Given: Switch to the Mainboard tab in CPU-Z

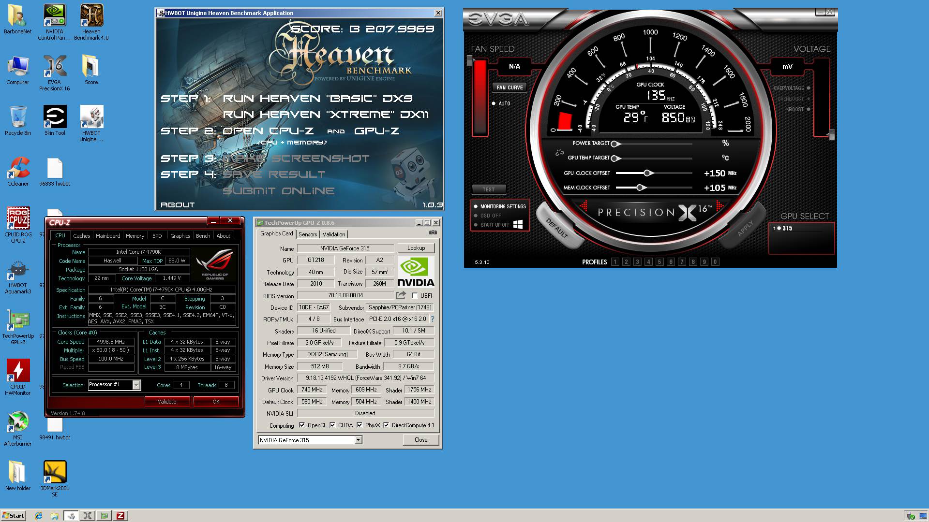Looking at the screenshot, I should (x=108, y=236).
